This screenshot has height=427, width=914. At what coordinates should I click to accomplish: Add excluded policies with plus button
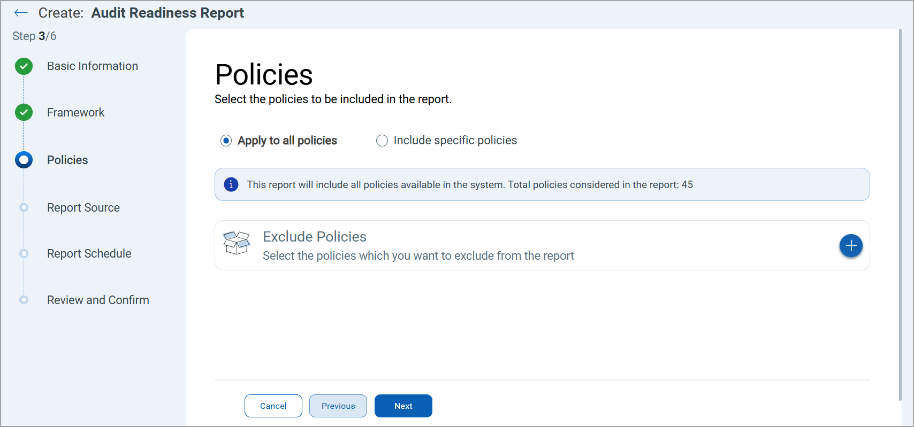point(851,246)
